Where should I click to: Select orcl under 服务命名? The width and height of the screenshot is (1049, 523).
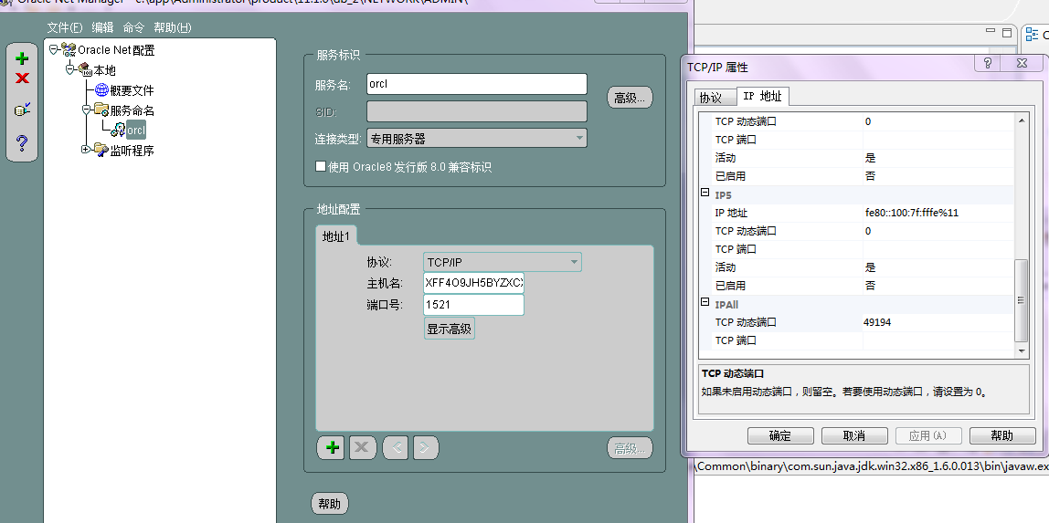pyautogui.click(x=136, y=130)
